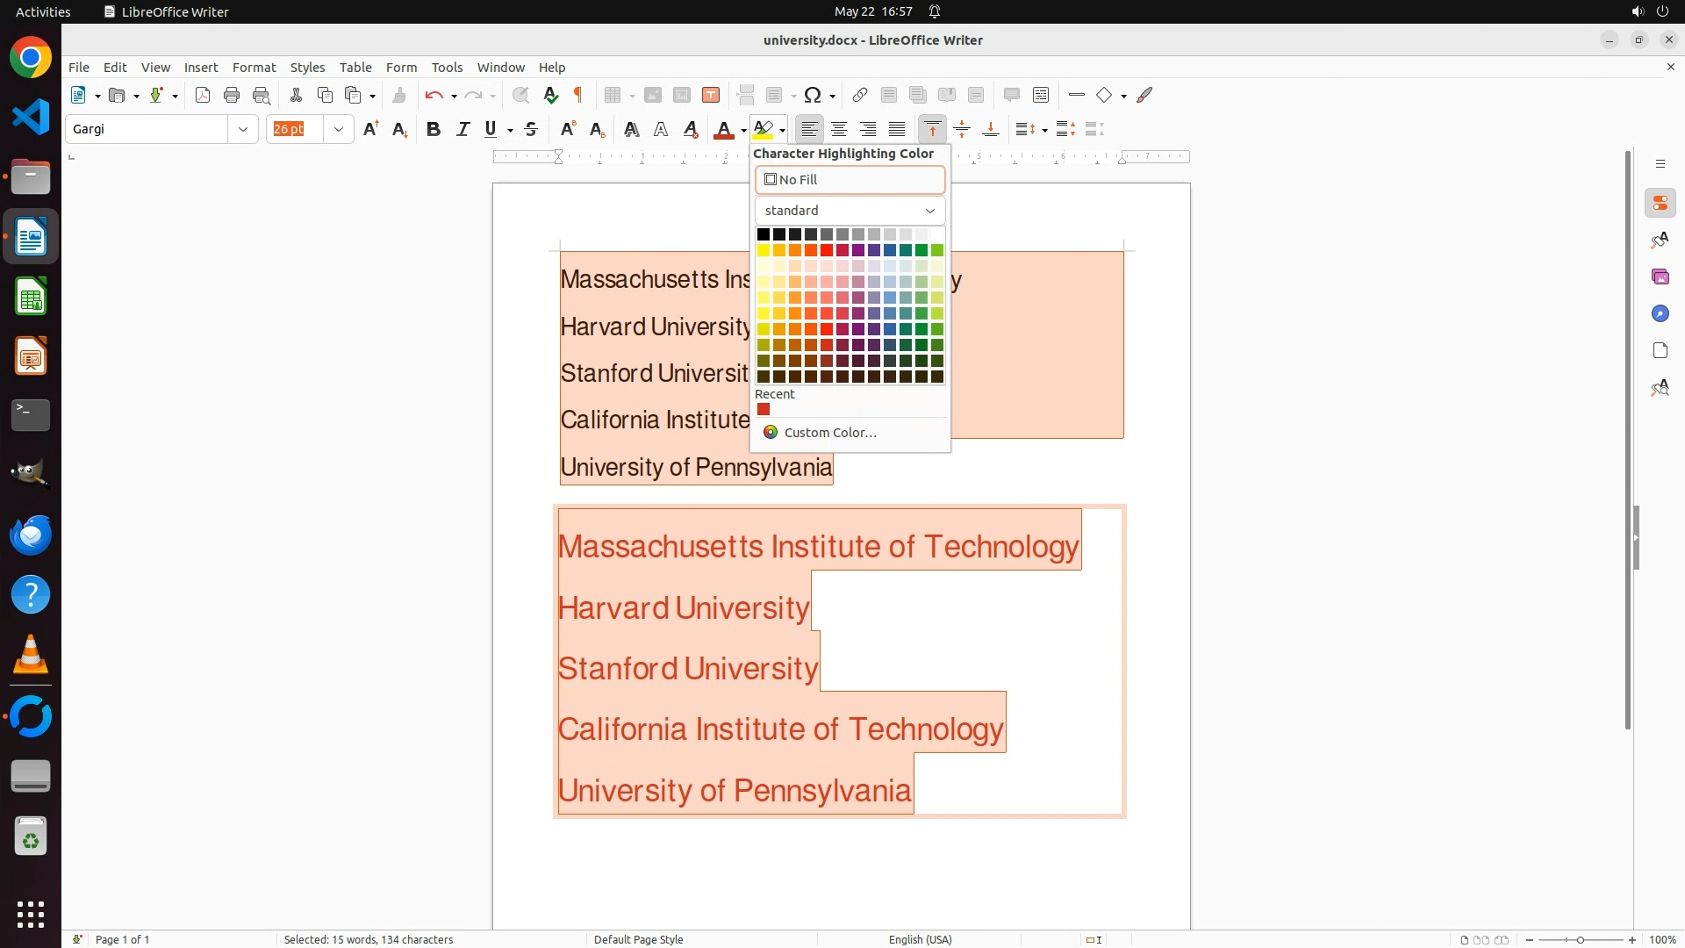Click the Strikethrough formatting icon
Viewport: 1685px width, 948px height.
[531, 130]
